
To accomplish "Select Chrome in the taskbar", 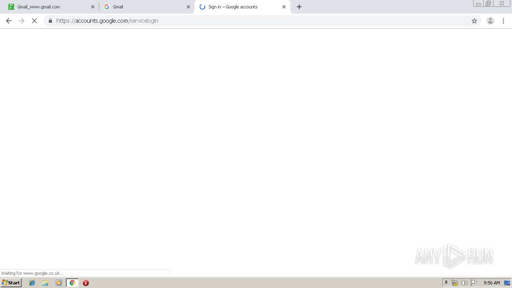I will pyautogui.click(x=72, y=283).
